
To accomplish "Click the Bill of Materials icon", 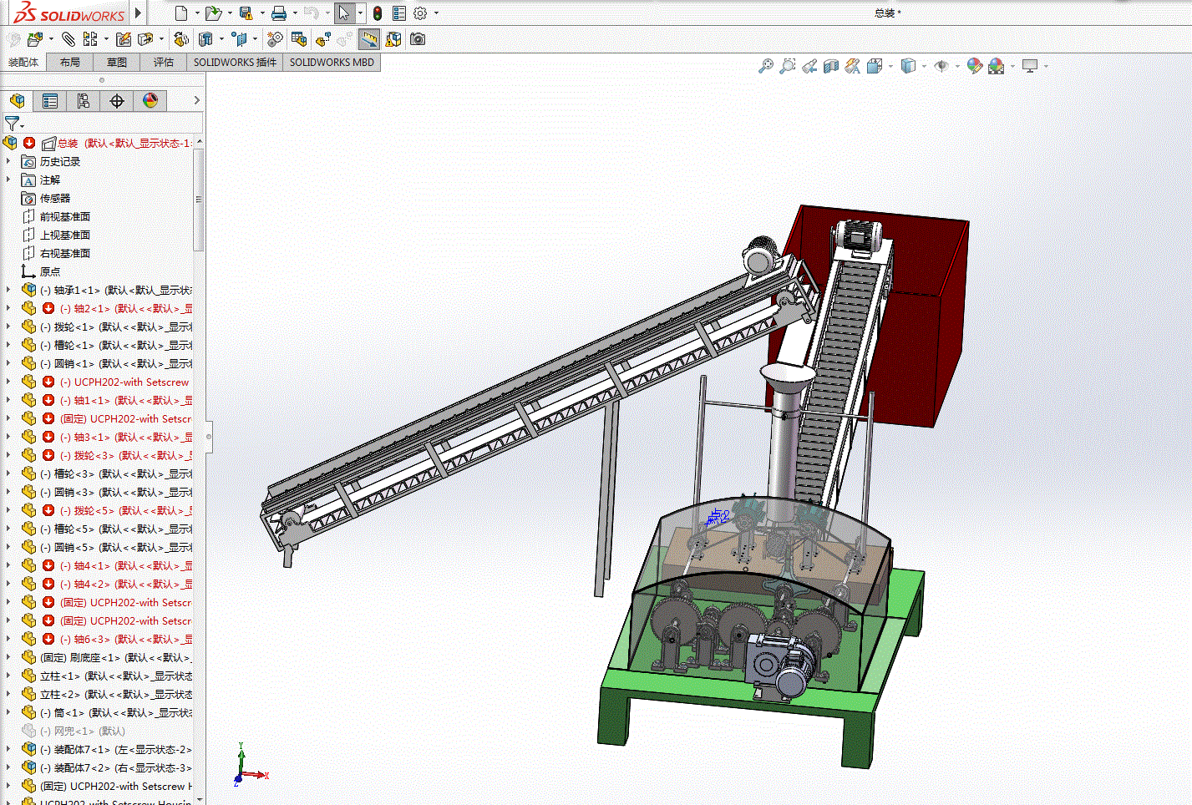I will coord(298,39).
